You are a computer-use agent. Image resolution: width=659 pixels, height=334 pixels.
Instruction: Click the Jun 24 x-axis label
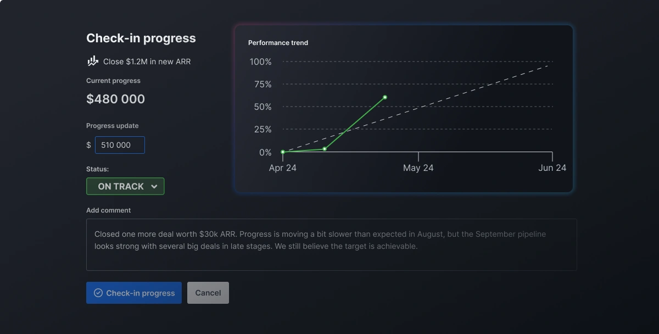pos(552,168)
